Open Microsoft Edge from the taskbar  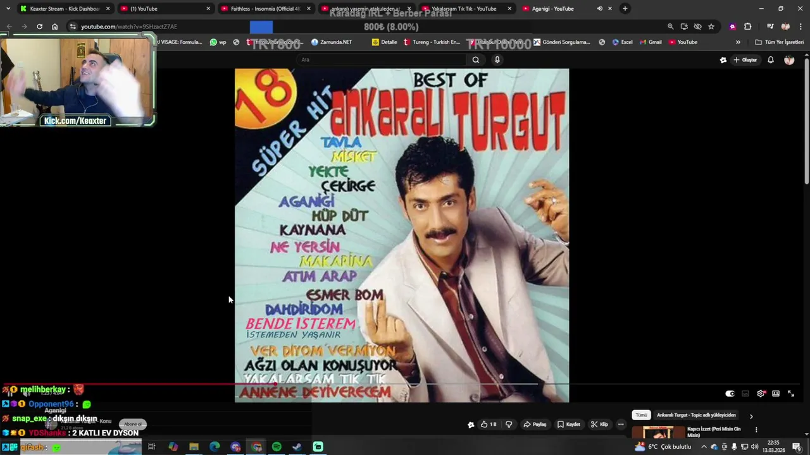[x=215, y=447]
